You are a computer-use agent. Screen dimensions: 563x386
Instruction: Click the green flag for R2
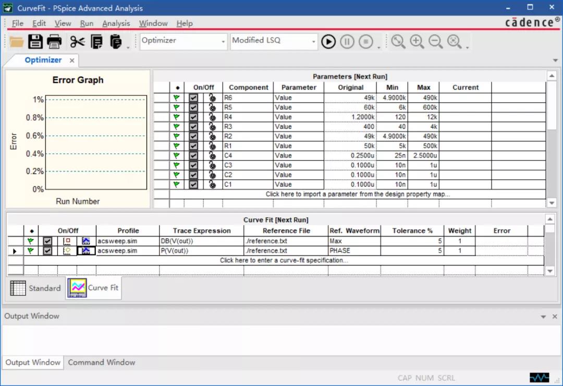tap(176, 136)
